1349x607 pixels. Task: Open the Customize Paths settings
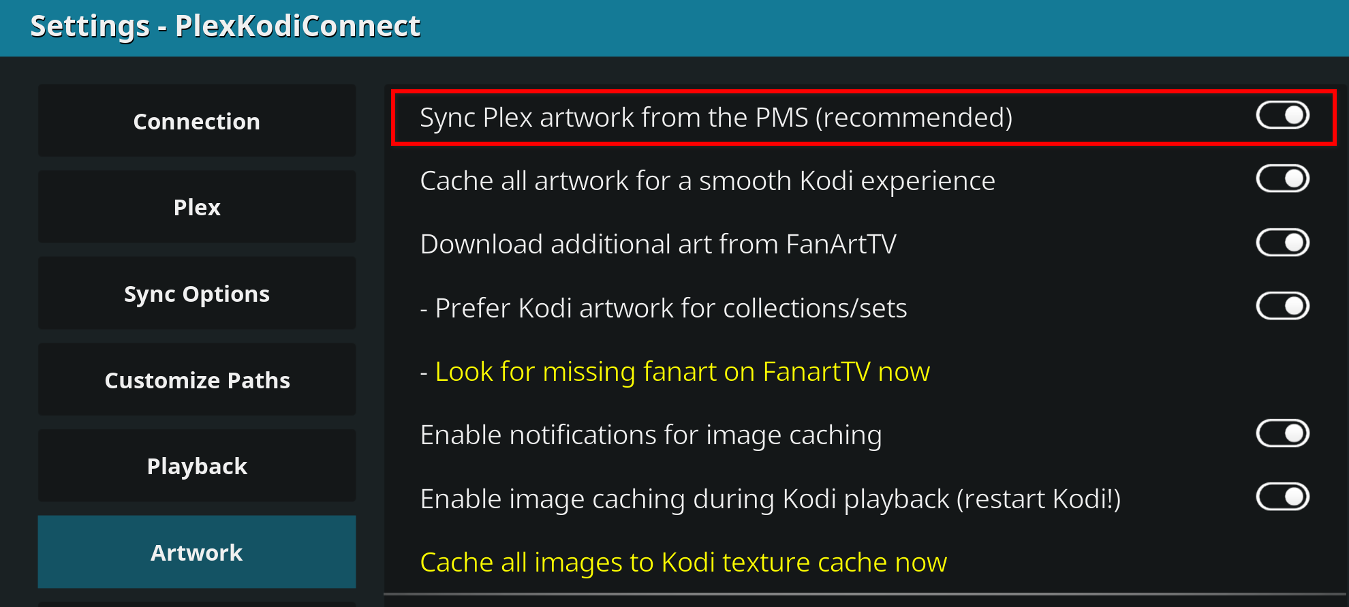(x=196, y=379)
